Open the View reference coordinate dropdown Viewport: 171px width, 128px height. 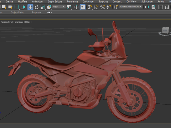coord(59,7)
